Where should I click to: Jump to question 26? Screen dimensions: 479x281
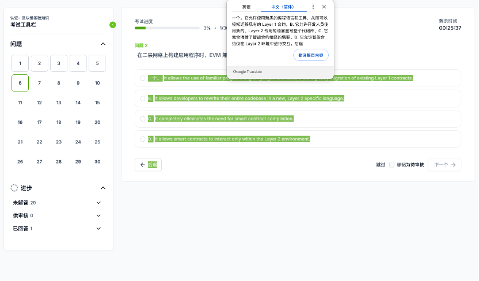click(20, 162)
